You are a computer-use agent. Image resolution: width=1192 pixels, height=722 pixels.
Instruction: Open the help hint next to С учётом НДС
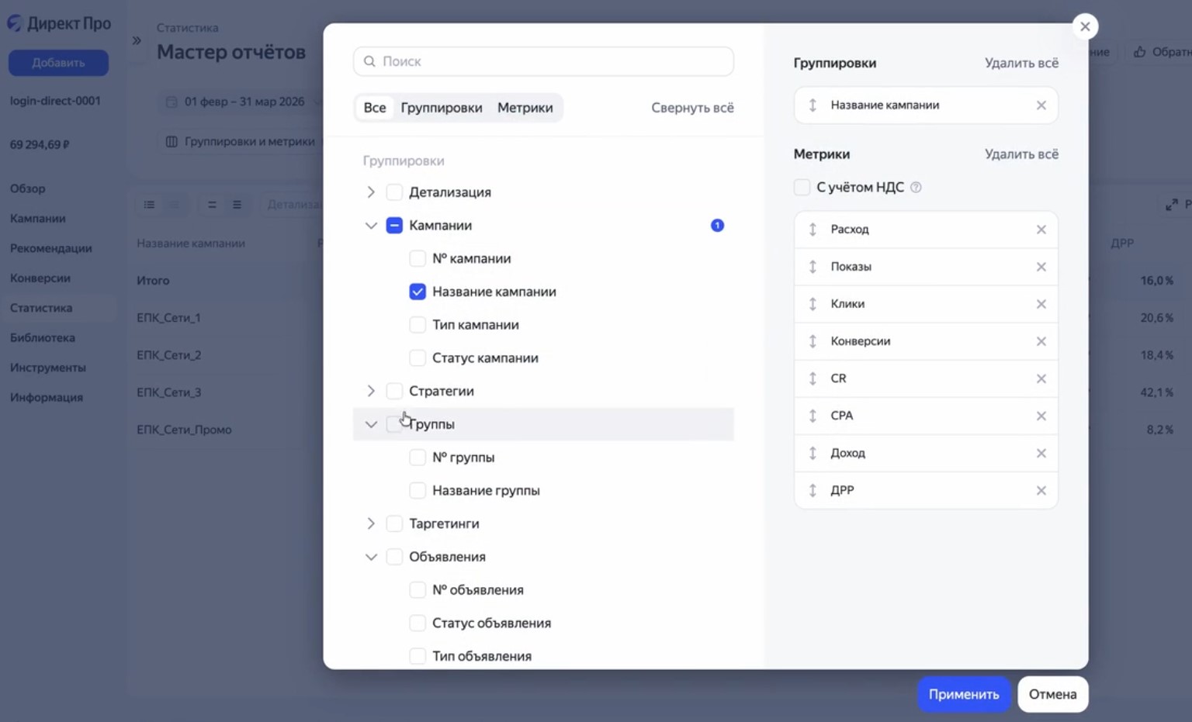(916, 188)
